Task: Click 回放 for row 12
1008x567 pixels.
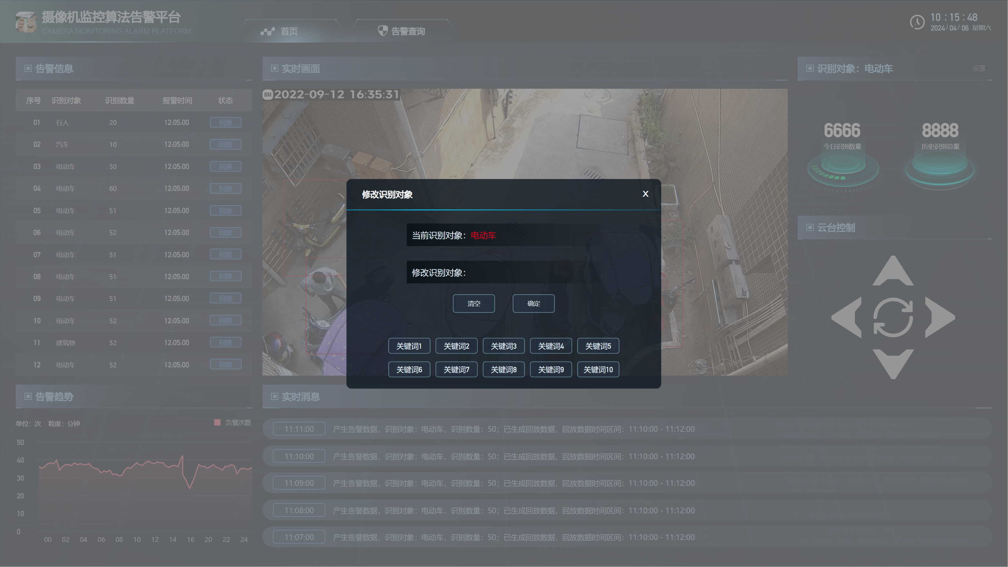Action: (x=226, y=364)
